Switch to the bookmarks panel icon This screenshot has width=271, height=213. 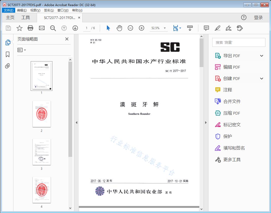[x=8, y=54]
